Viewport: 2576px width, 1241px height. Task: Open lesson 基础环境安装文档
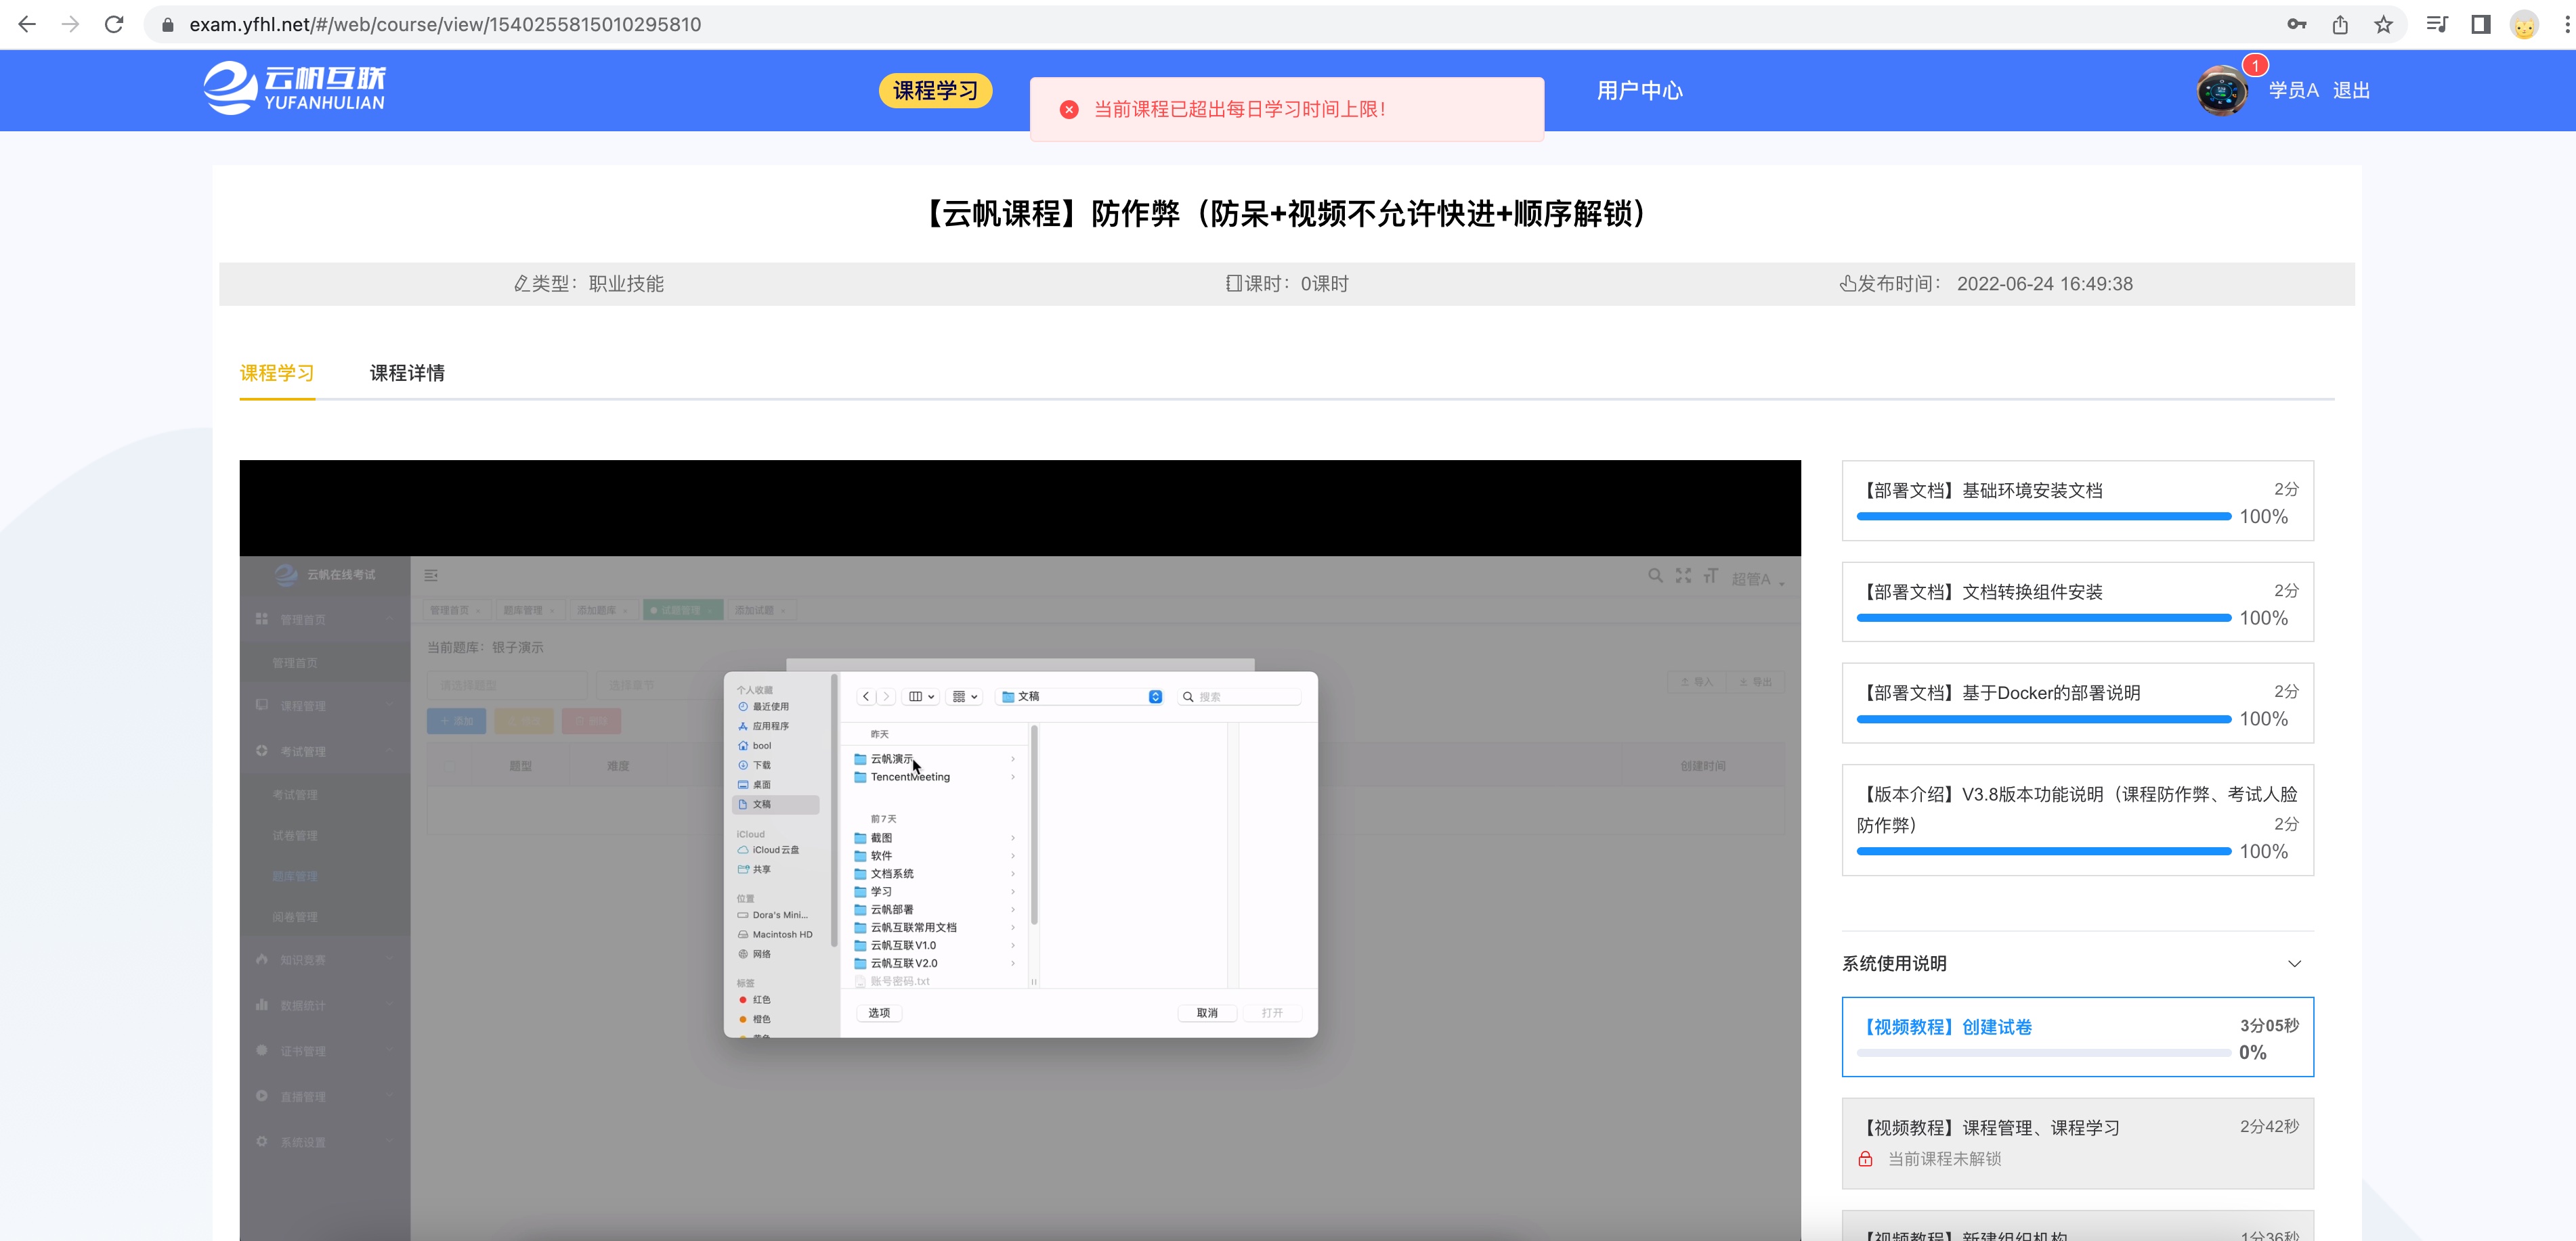click(x=2077, y=501)
